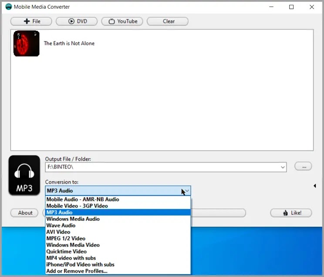Screen dimensions: 324x277
Task: Choose Mobile Audio - AMR-NB Audio
Action: [118, 199]
